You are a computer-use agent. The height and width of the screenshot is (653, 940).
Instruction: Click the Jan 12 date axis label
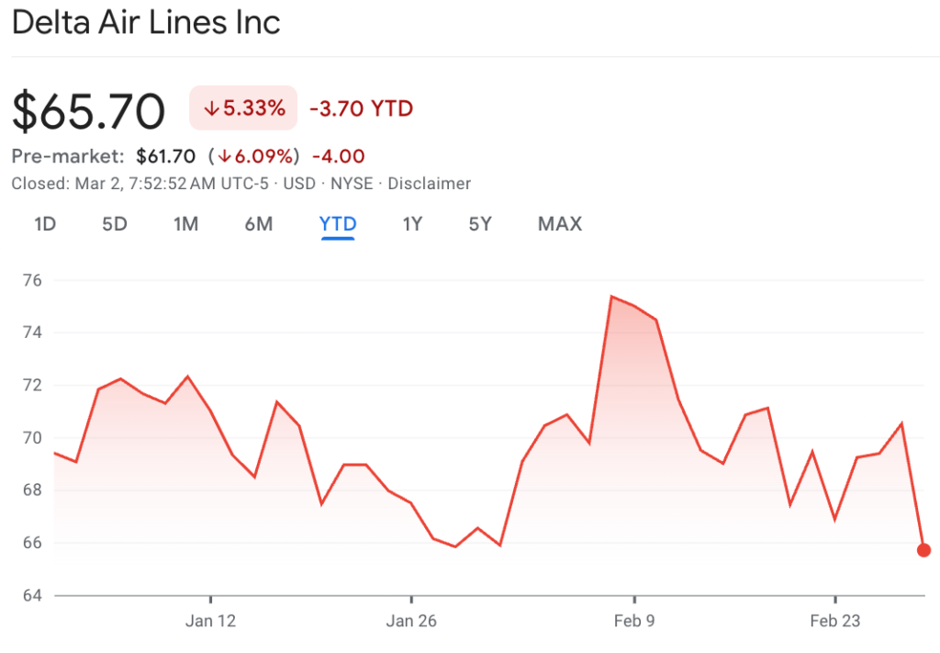[210, 621]
